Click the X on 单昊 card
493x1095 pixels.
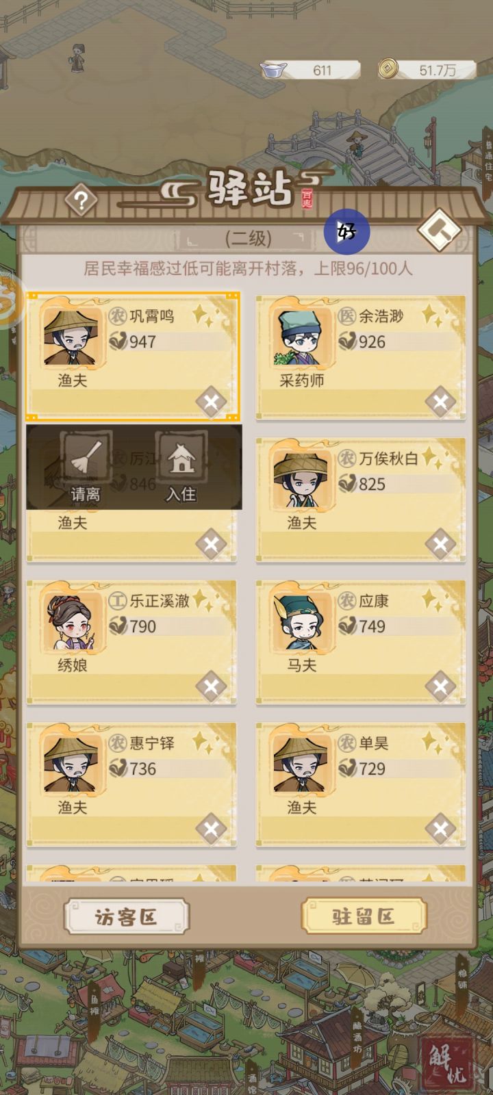tap(440, 829)
